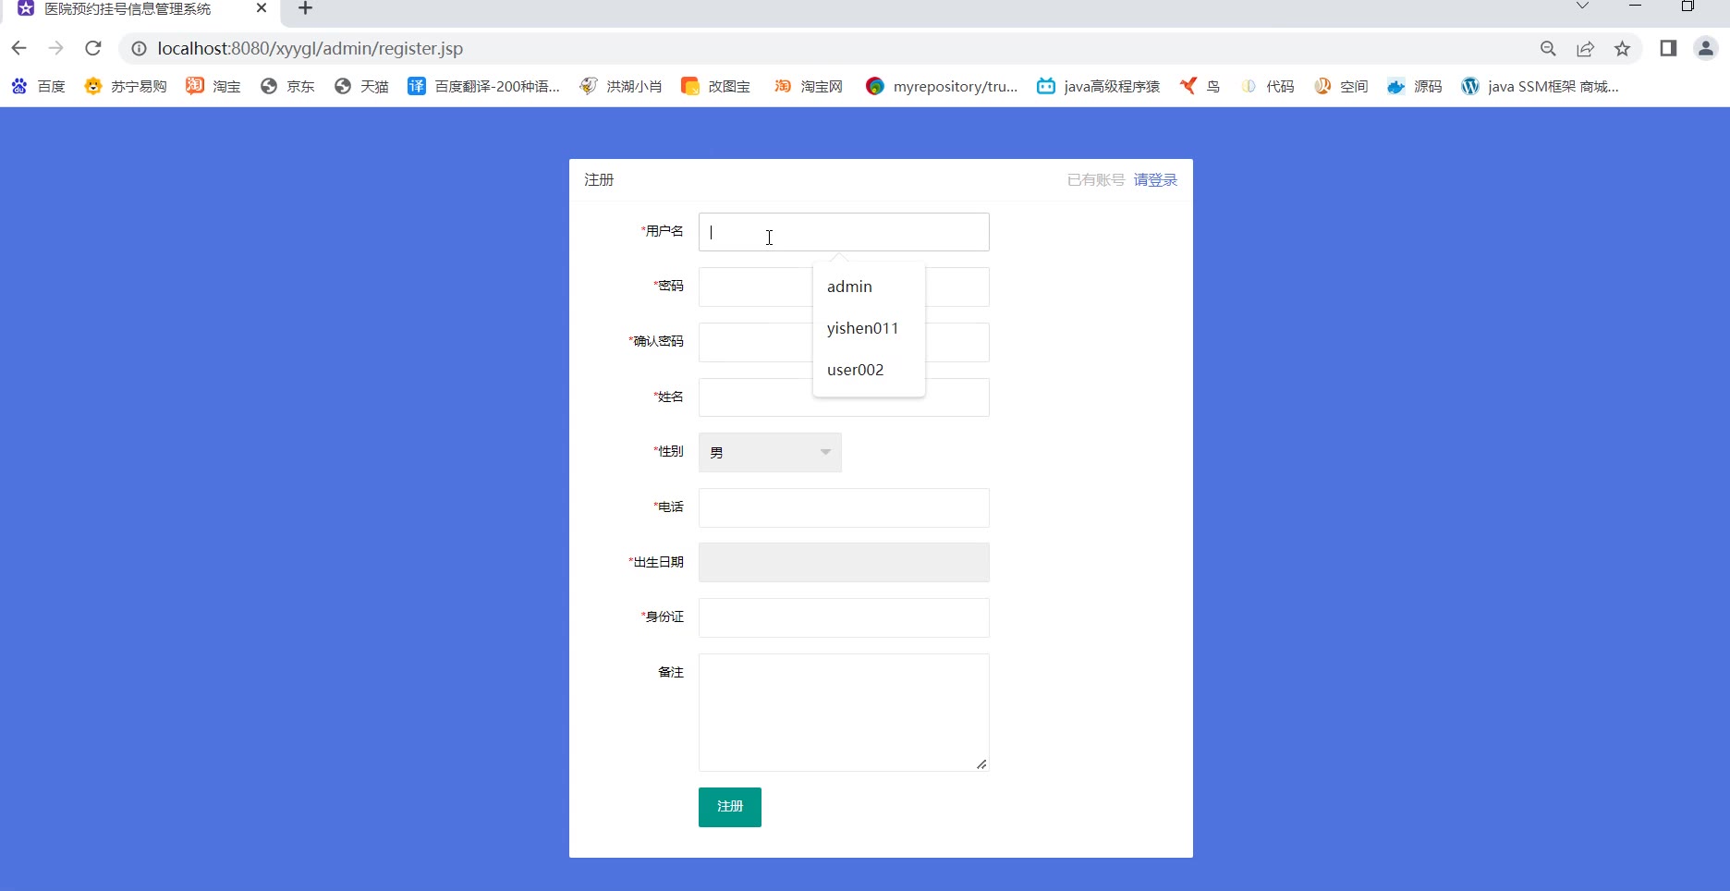Open the 源码 bookmark
1730x891 pixels.
click(x=1415, y=86)
